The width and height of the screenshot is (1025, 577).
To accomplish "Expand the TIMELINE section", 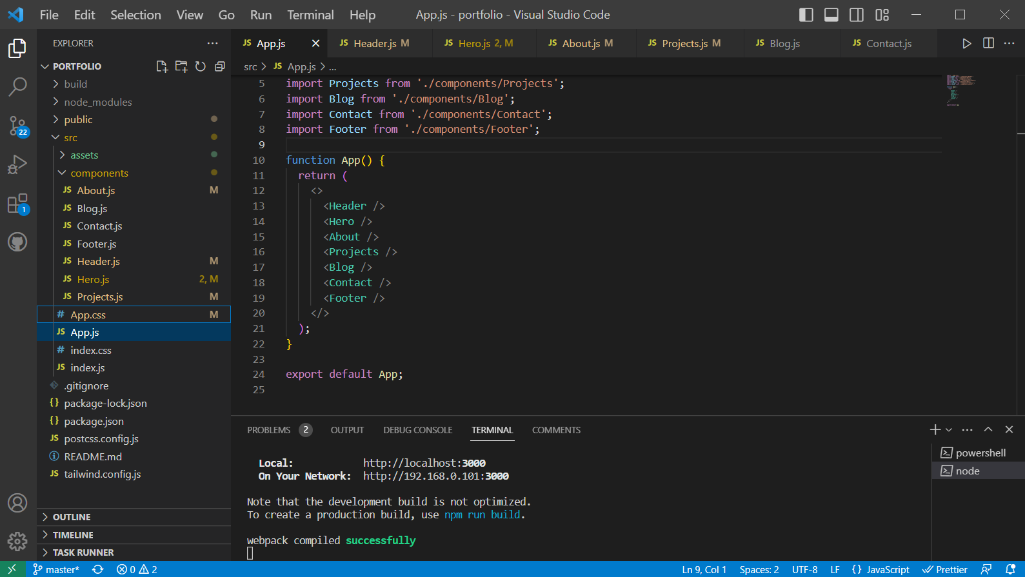I will point(134,535).
